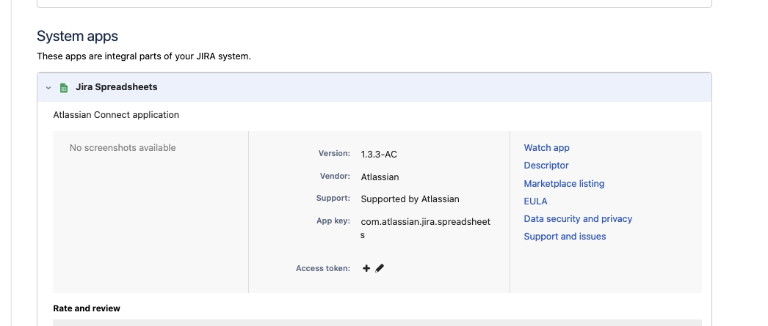Screen dimensions: 768x326
Task: Select the Jira Spreadsheets title text
Action: [x=117, y=87]
